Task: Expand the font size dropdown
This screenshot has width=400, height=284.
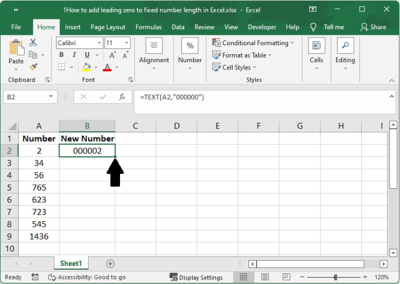Action: click(125, 43)
